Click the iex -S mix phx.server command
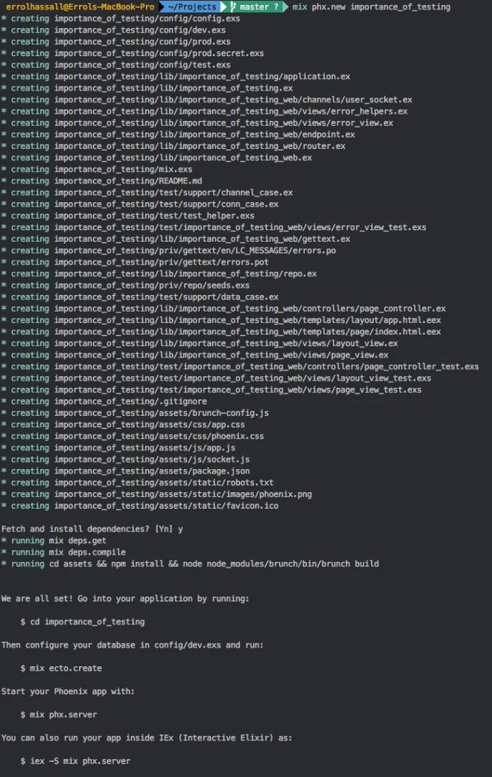Screen dimensions: 492x777 tap(76, 761)
